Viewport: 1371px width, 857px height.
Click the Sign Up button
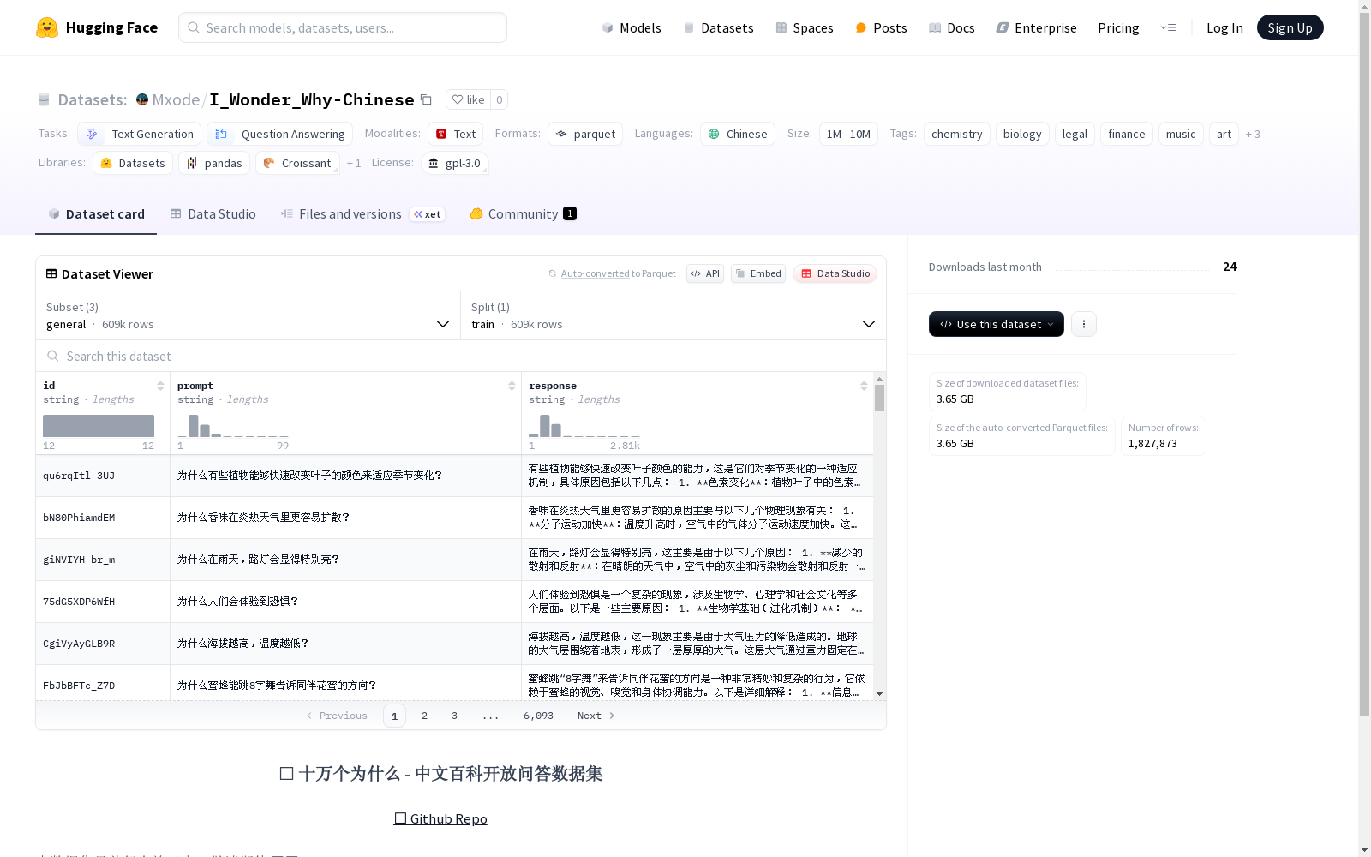tap(1290, 27)
